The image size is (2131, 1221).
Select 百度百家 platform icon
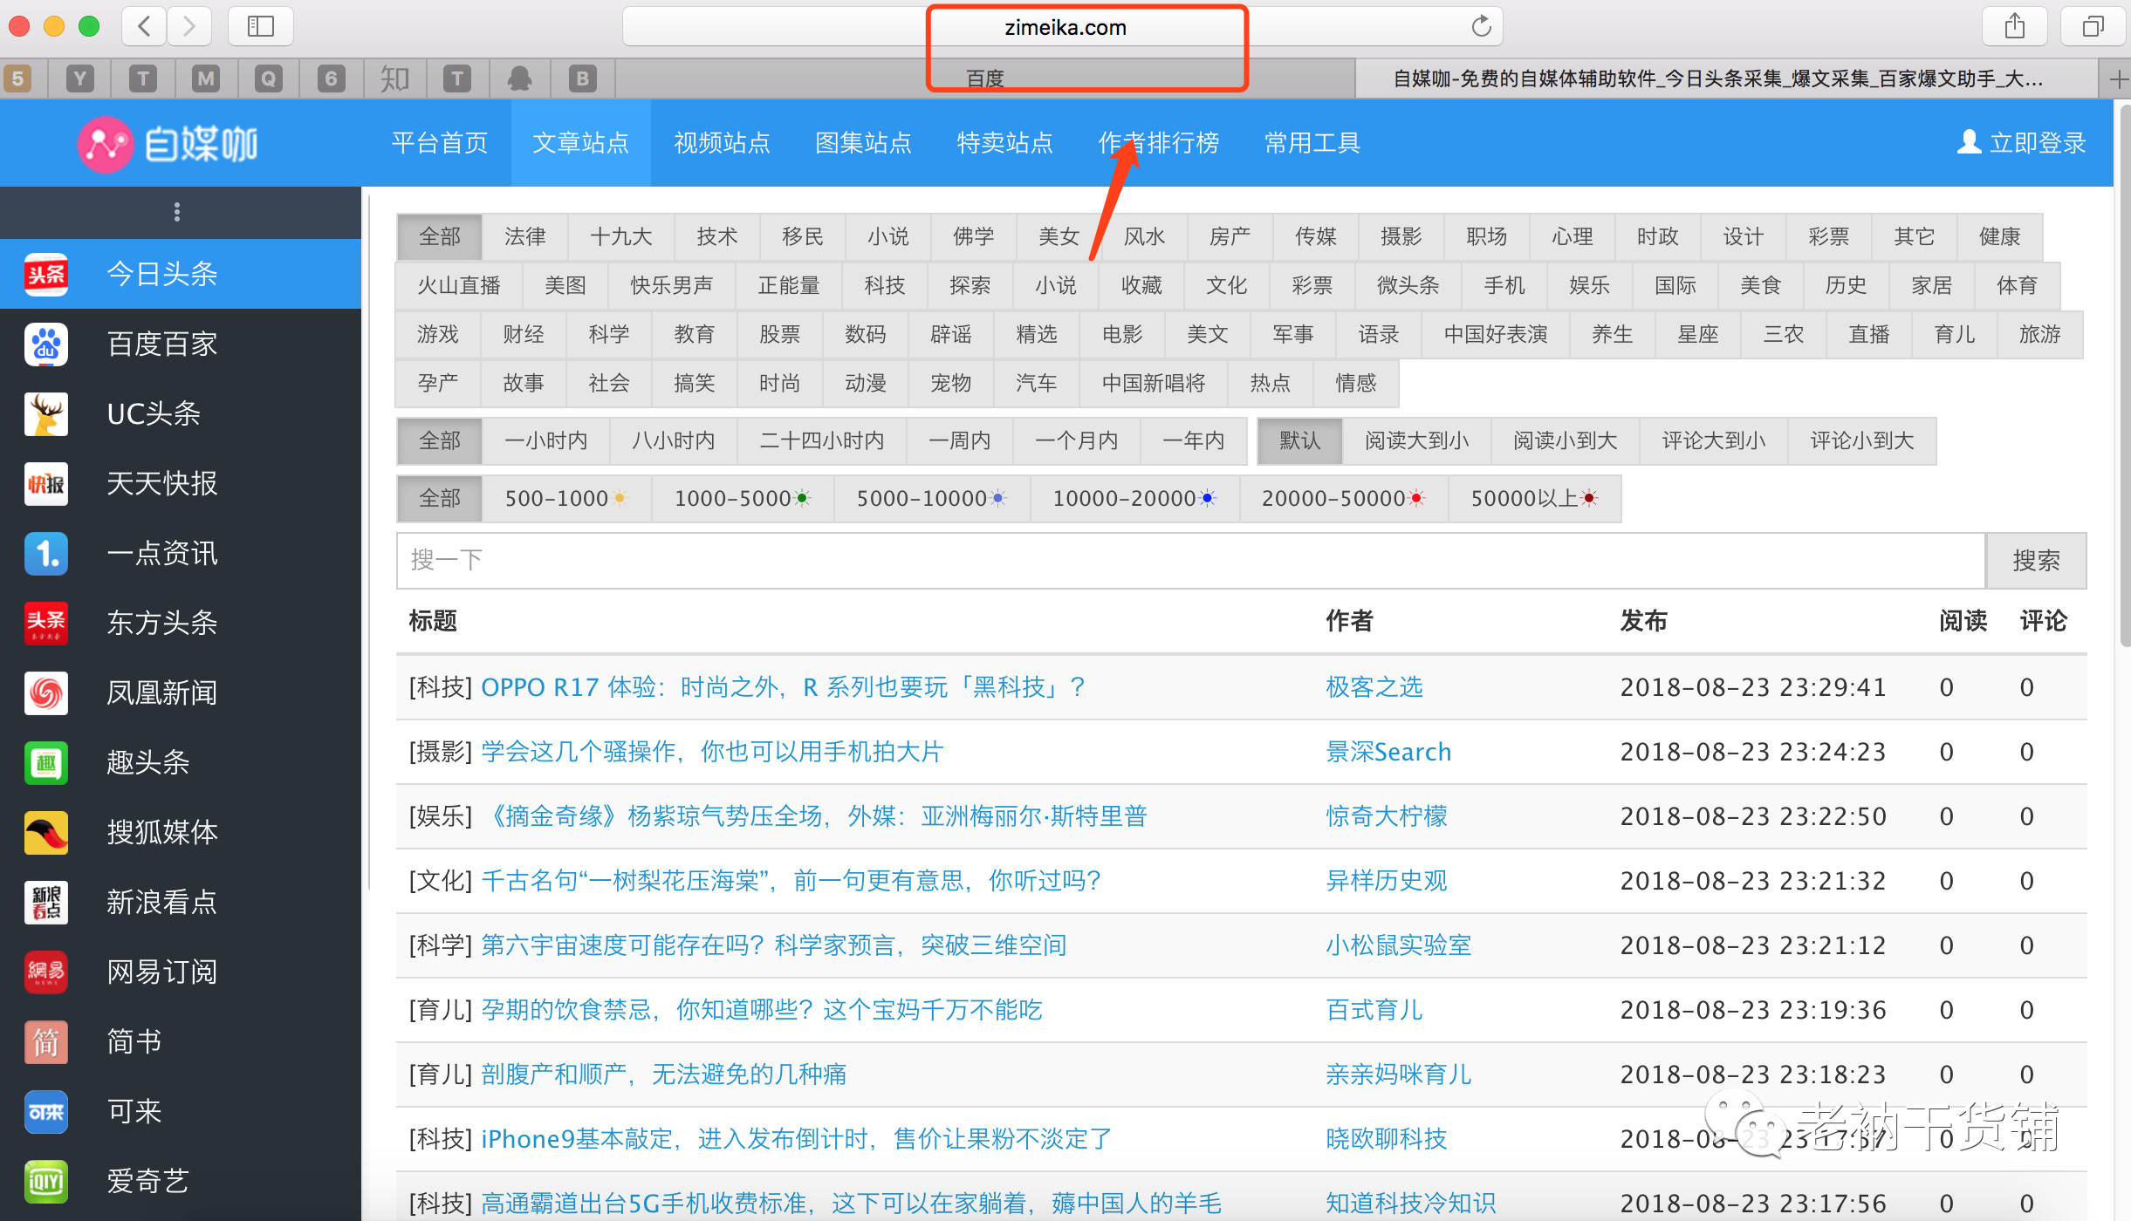(46, 344)
